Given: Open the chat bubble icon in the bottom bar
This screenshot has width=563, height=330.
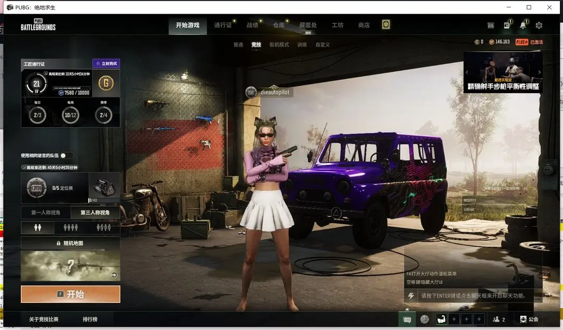Looking at the screenshot, I should [x=407, y=319].
